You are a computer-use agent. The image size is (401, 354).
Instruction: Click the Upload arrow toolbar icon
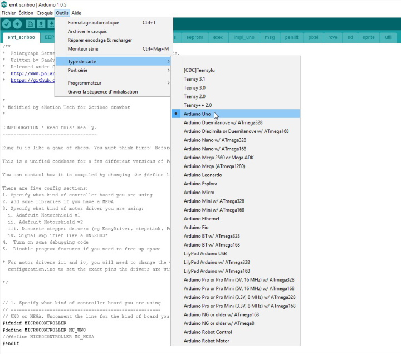(x=17, y=24)
